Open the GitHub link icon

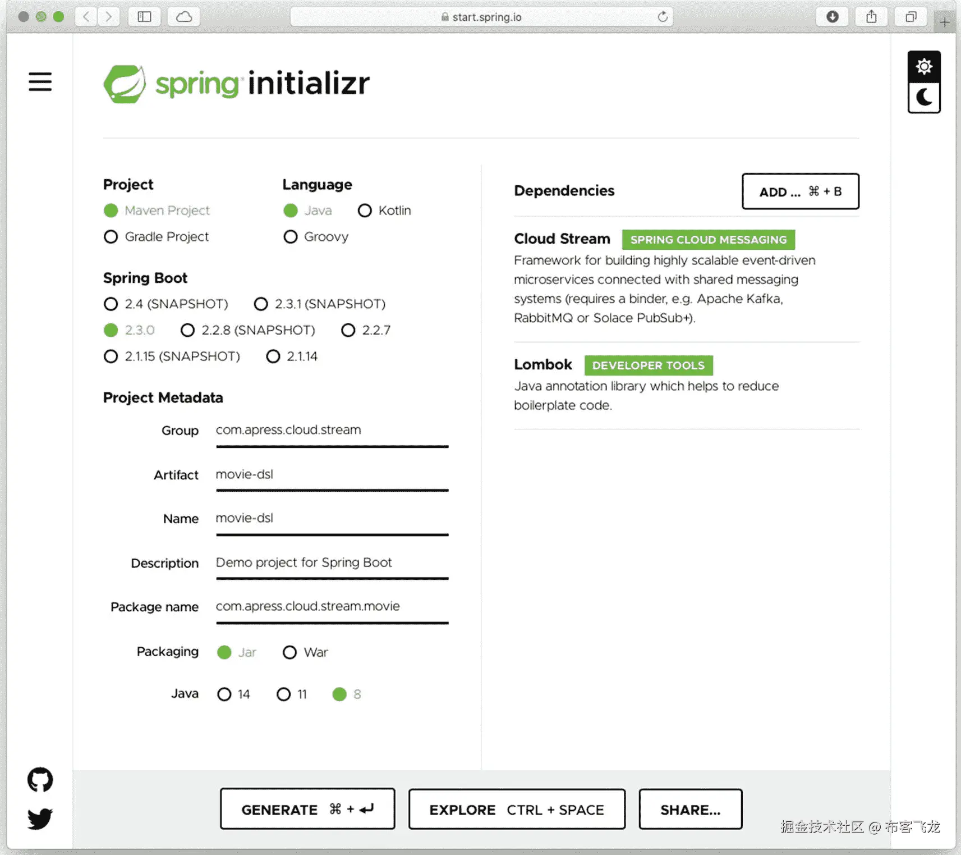pyautogui.click(x=40, y=779)
